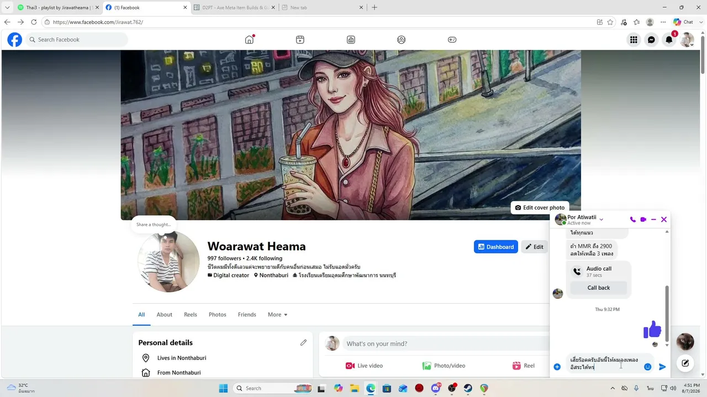This screenshot has width=707, height=397.
Task: Open Copilot Chat in the browser toolbar
Action: [683, 22]
